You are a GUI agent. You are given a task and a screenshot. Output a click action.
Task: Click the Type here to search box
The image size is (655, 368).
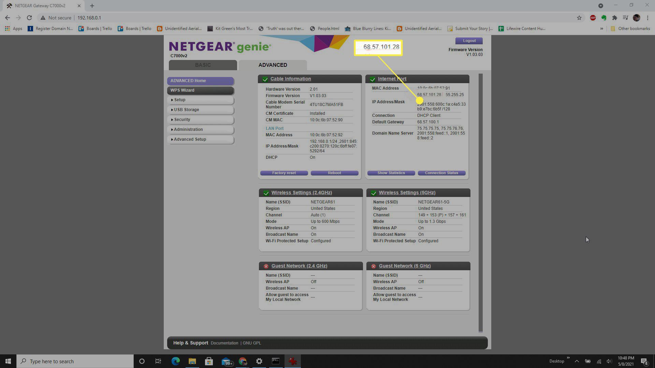(x=75, y=361)
